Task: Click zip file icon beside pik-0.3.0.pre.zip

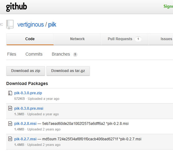Action: click(10, 93)
